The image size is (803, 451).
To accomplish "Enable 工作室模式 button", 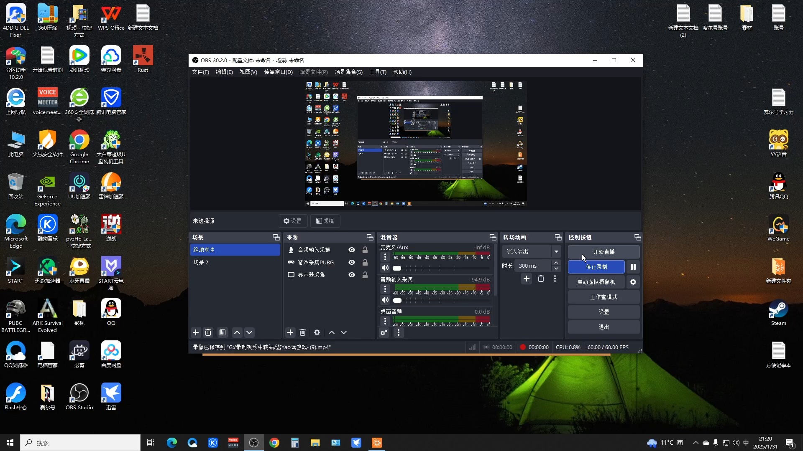I will coord(604,297).
